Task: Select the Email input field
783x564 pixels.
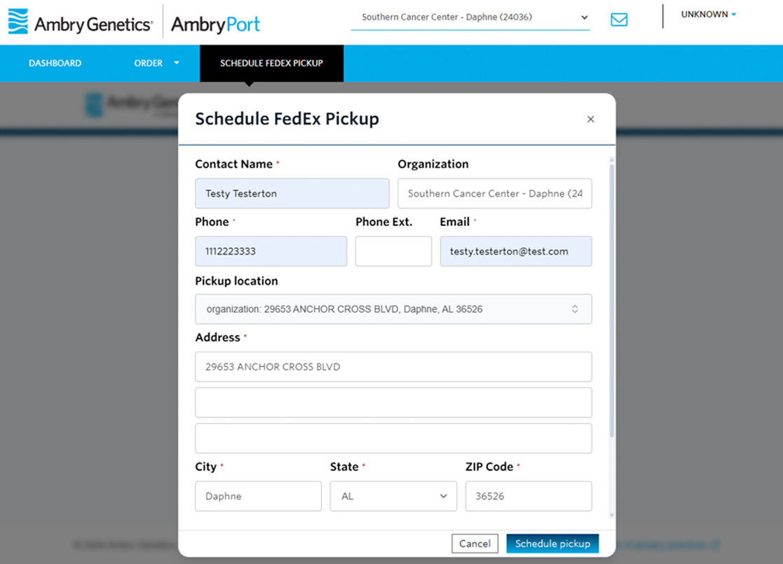Action: [x=516, y=251]
